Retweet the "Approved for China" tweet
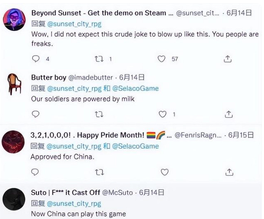The image size is (264, 219). [x=99, y=172]
